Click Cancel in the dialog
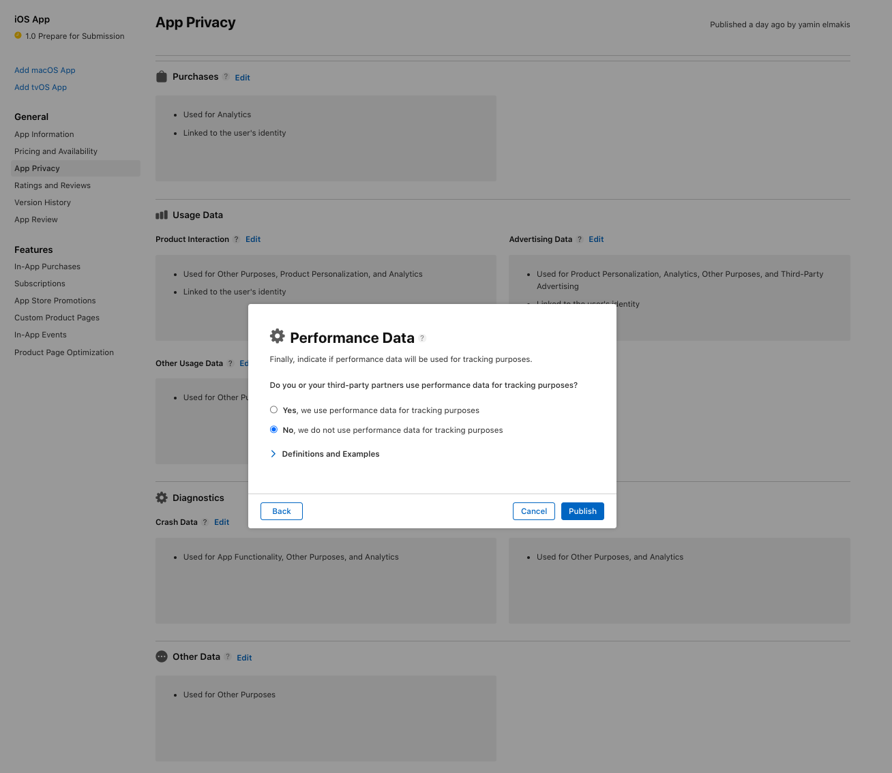This screenshot has width=892, height=773. 533,511
